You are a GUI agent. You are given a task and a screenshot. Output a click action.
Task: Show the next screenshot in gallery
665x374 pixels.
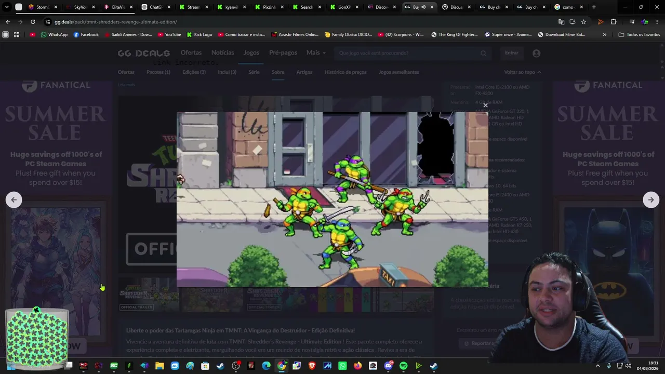[x=651, y=199]
